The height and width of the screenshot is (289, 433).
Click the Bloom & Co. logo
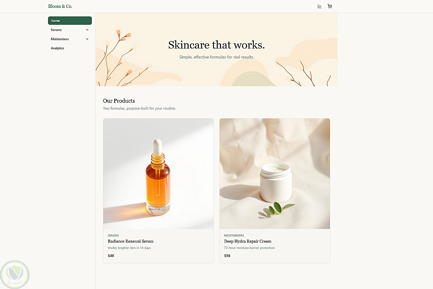pyautogui.click(x=60, y=6)
